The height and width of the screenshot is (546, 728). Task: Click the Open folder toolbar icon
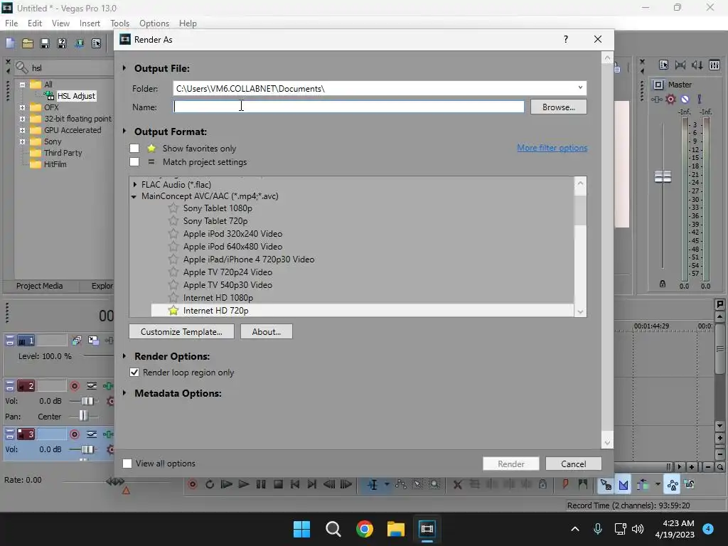[x=28, y=43]
